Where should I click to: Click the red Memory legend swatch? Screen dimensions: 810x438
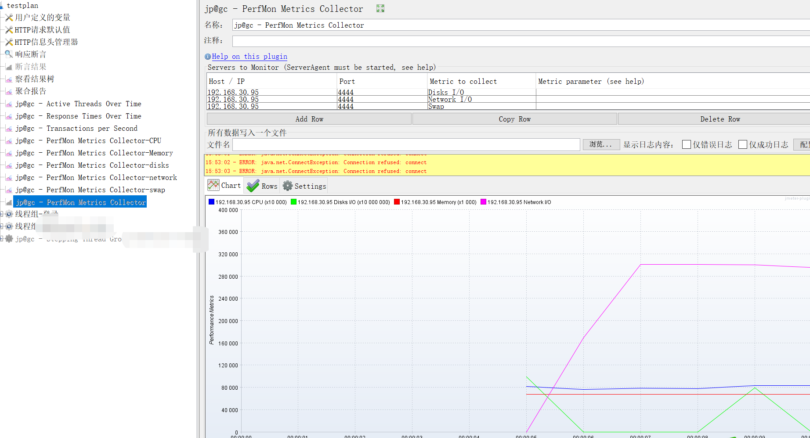point(397,202)
